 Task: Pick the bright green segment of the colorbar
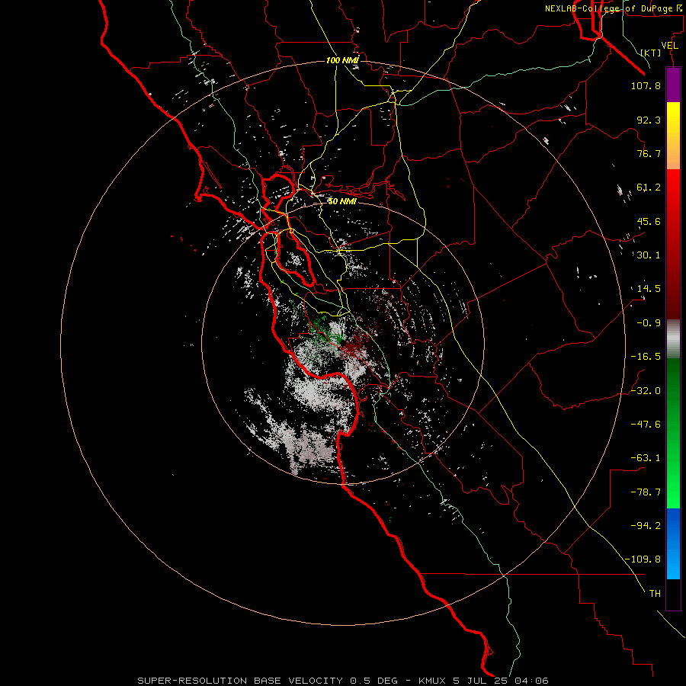[x=673, y=433]
